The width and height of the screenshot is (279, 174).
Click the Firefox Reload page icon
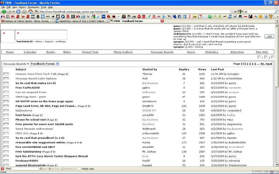pyautogui.click(x=19, y=12)
